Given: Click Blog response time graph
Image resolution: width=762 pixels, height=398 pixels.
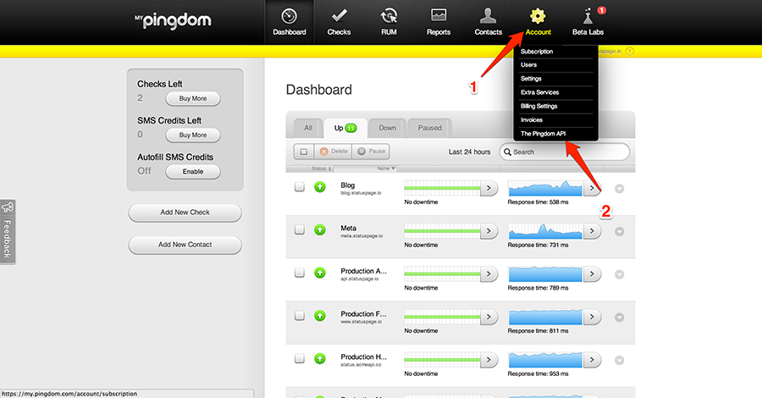Looking at the screenshot, I should [545, 188].
